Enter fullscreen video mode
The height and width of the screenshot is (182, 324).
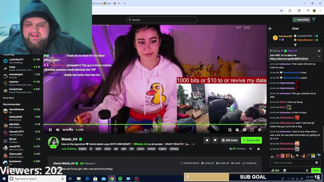pyautogui.click(x=252, y=130)
